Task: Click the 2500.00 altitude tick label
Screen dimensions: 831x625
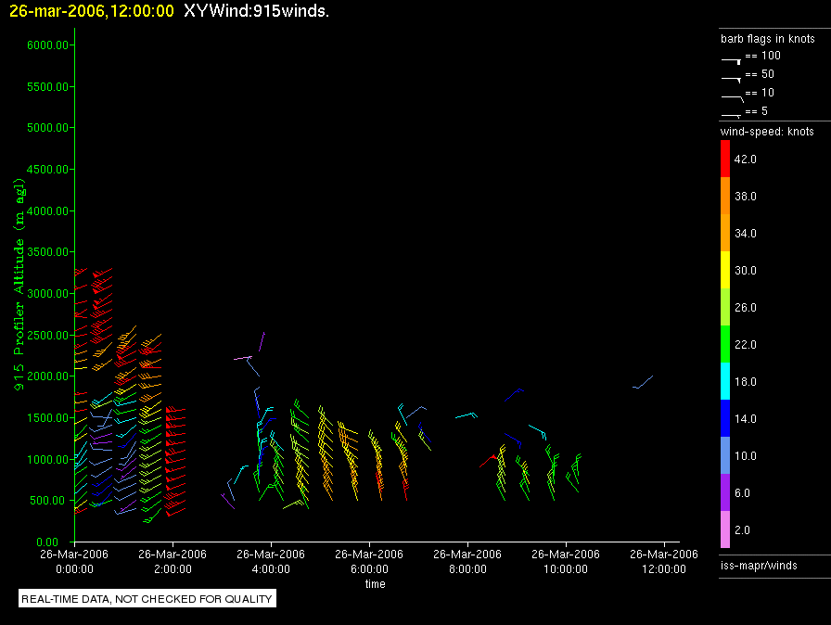Action: coord(47,335)
